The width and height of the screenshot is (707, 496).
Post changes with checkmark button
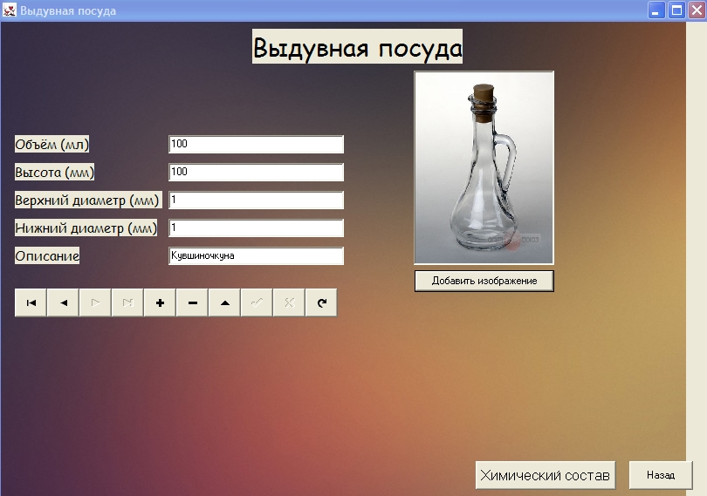(257, 302)
